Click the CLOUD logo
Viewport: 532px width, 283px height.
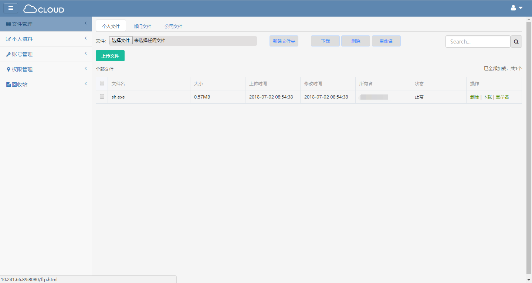[x=44, y=9]
